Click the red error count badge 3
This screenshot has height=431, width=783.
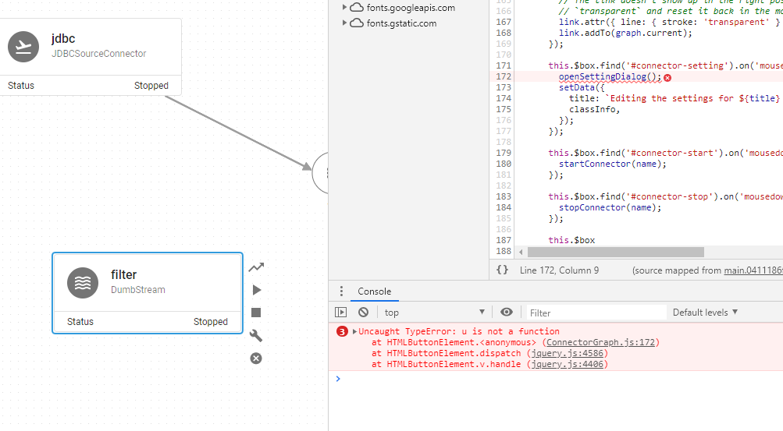(x=342, y=331)
